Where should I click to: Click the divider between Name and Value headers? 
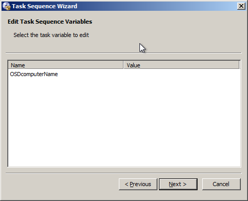click(x=123, y=65)
